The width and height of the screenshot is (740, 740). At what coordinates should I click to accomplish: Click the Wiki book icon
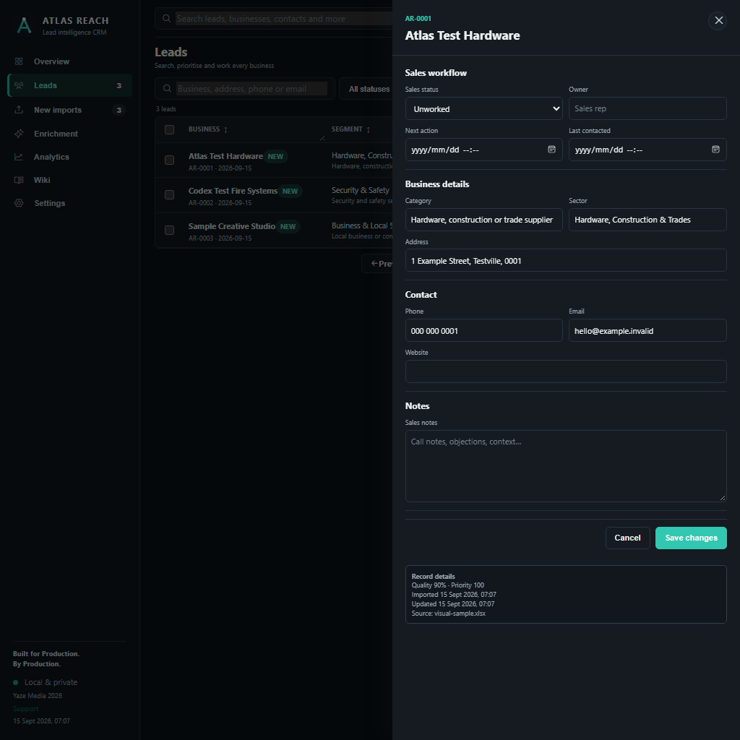pos(19,180)
